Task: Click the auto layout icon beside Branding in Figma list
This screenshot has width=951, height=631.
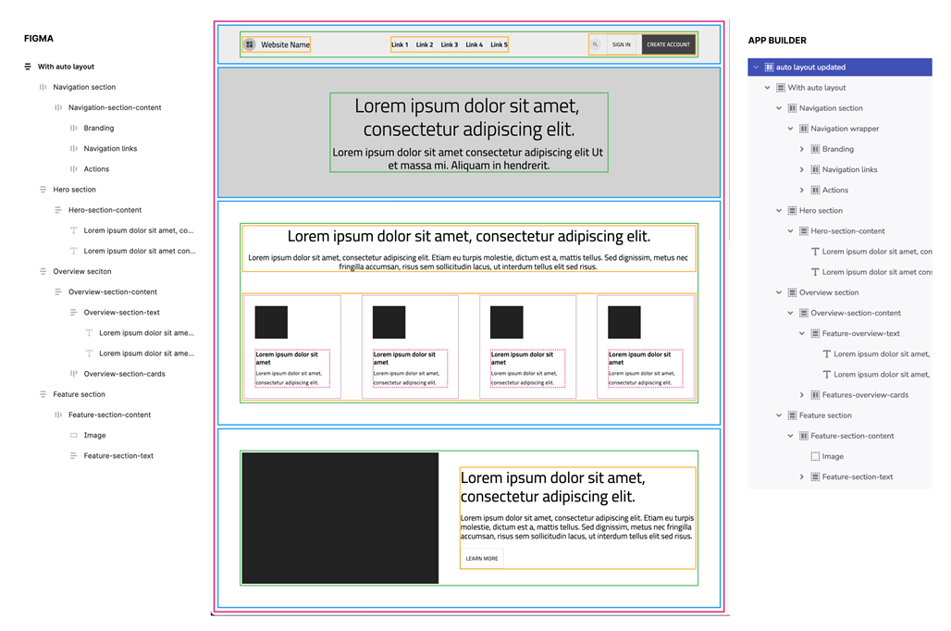Action: [x=74, y=129]
